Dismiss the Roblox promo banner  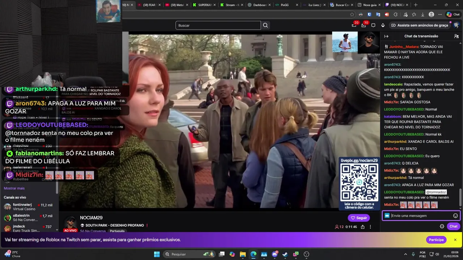[455, 240]
